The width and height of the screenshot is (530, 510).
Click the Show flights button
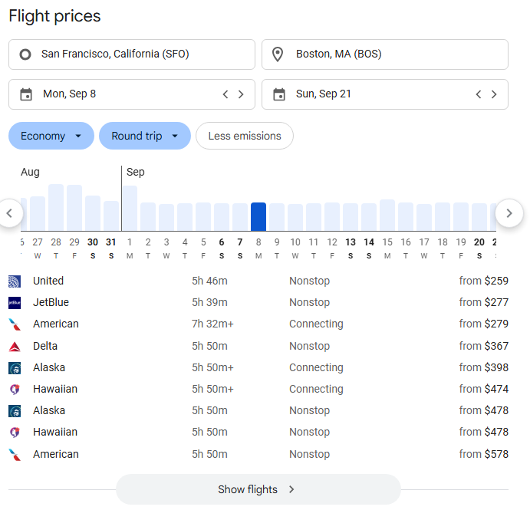click(258, 489)
